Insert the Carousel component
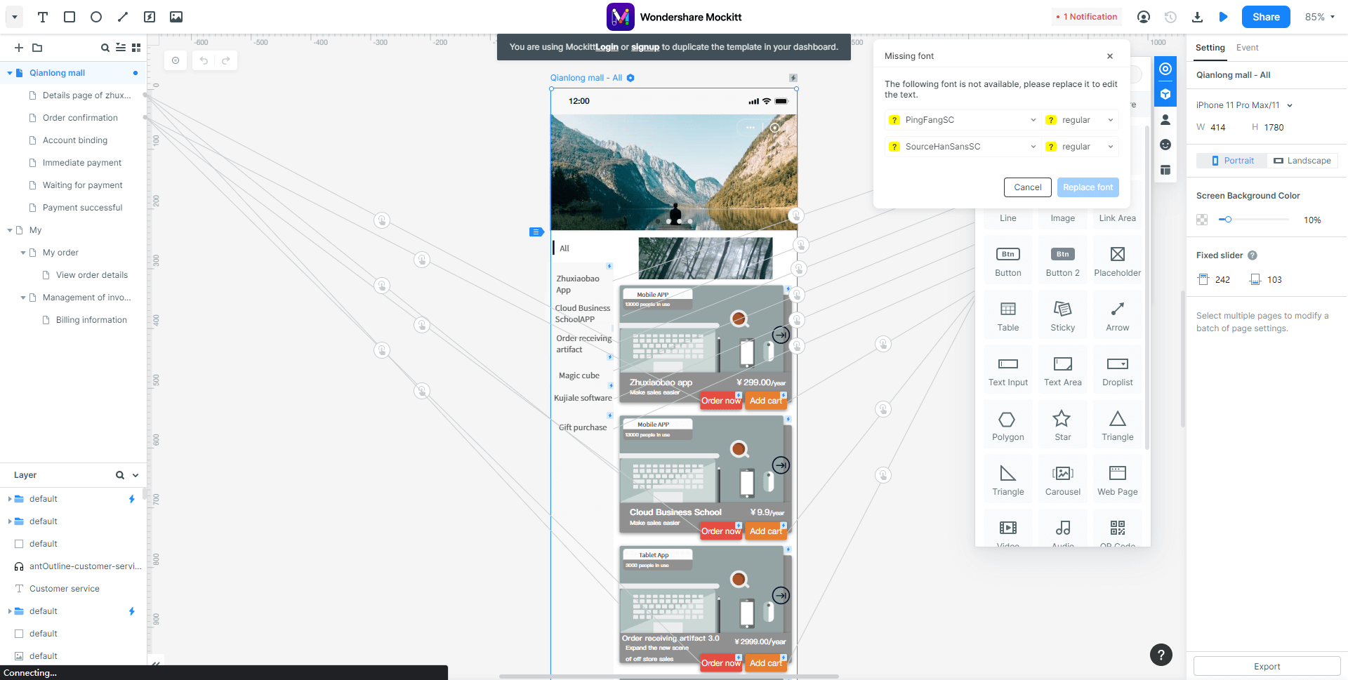The width and height of the screenshot is (1348, 680). pyautogui.click(x=1062, y=479)
